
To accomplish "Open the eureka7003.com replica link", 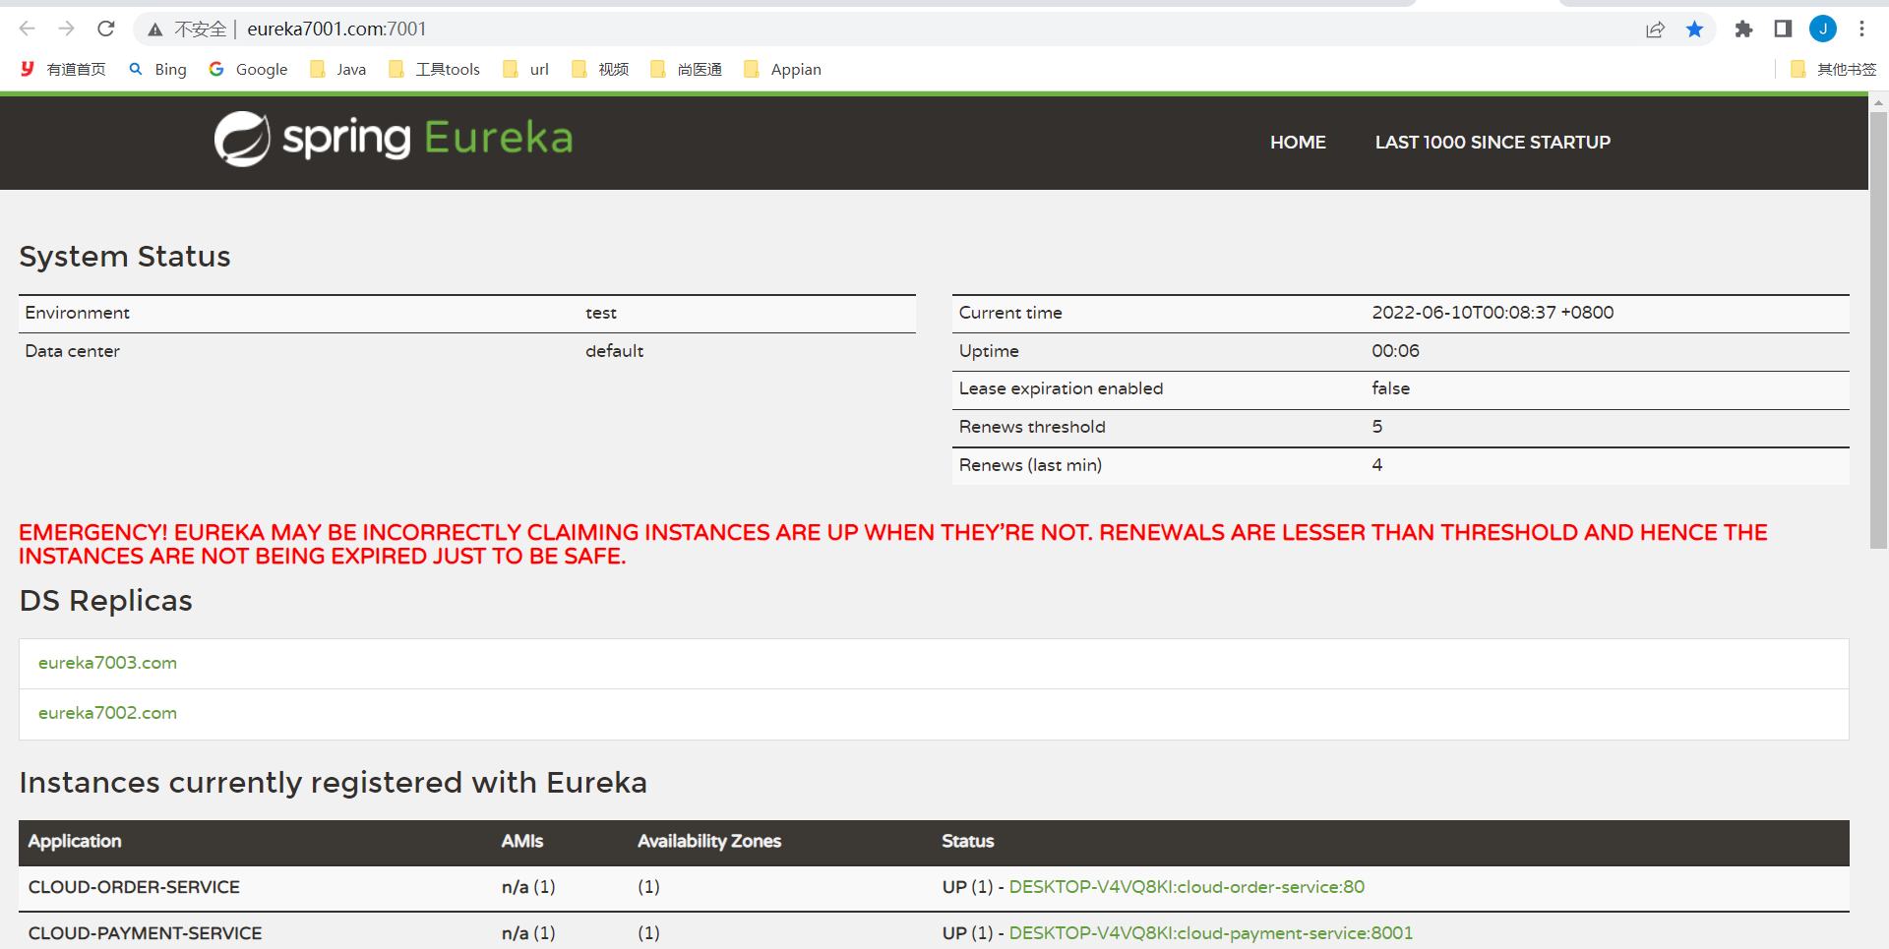I will 107,663.
